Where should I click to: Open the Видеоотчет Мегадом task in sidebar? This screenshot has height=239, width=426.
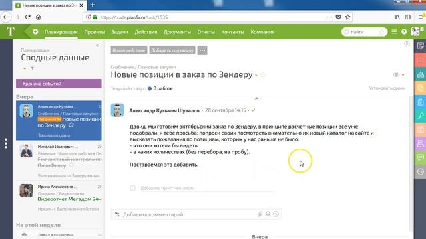point(69,199)
